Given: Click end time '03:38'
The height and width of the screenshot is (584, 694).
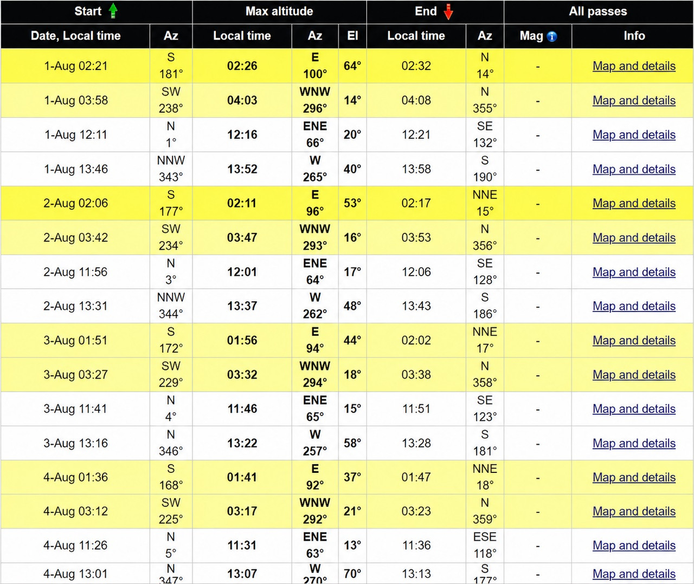Looking at the screenshot, I should 416,375.
